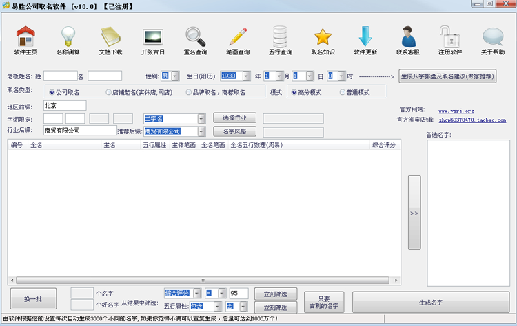Image resolution: width=517 pixels, height=326 pixels.
Task: Open the 推荐后缀 dropdown
Action: point(201,131)
